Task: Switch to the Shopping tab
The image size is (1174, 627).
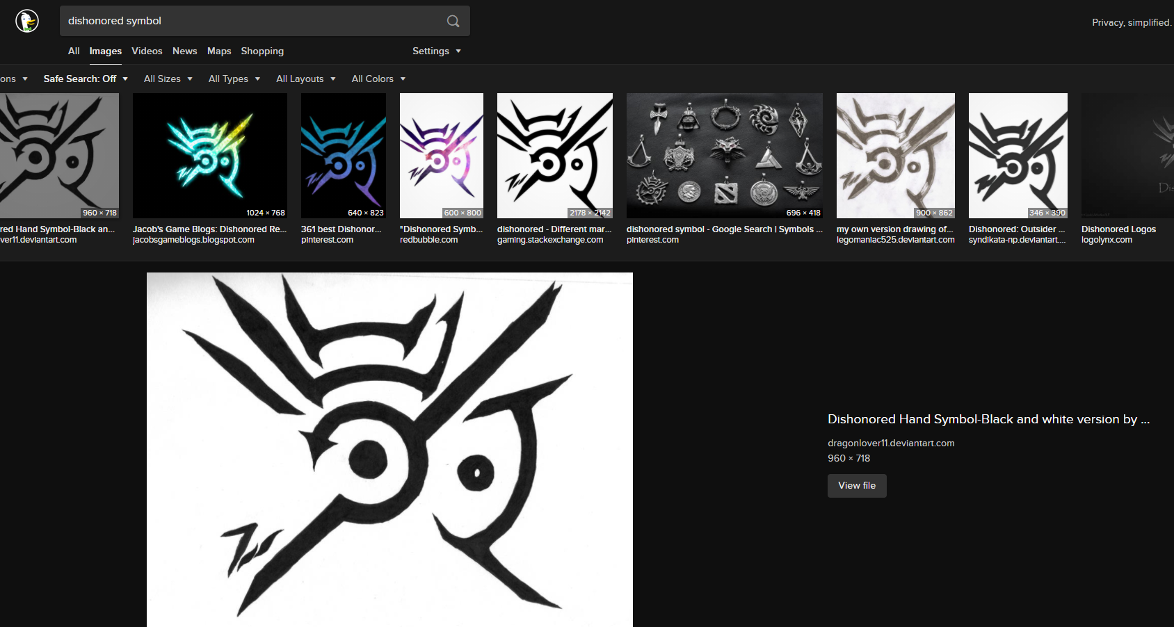Action: pos(262,51)
